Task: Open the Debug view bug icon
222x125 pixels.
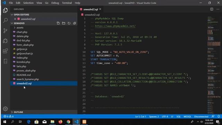Action: click(5, 41)
